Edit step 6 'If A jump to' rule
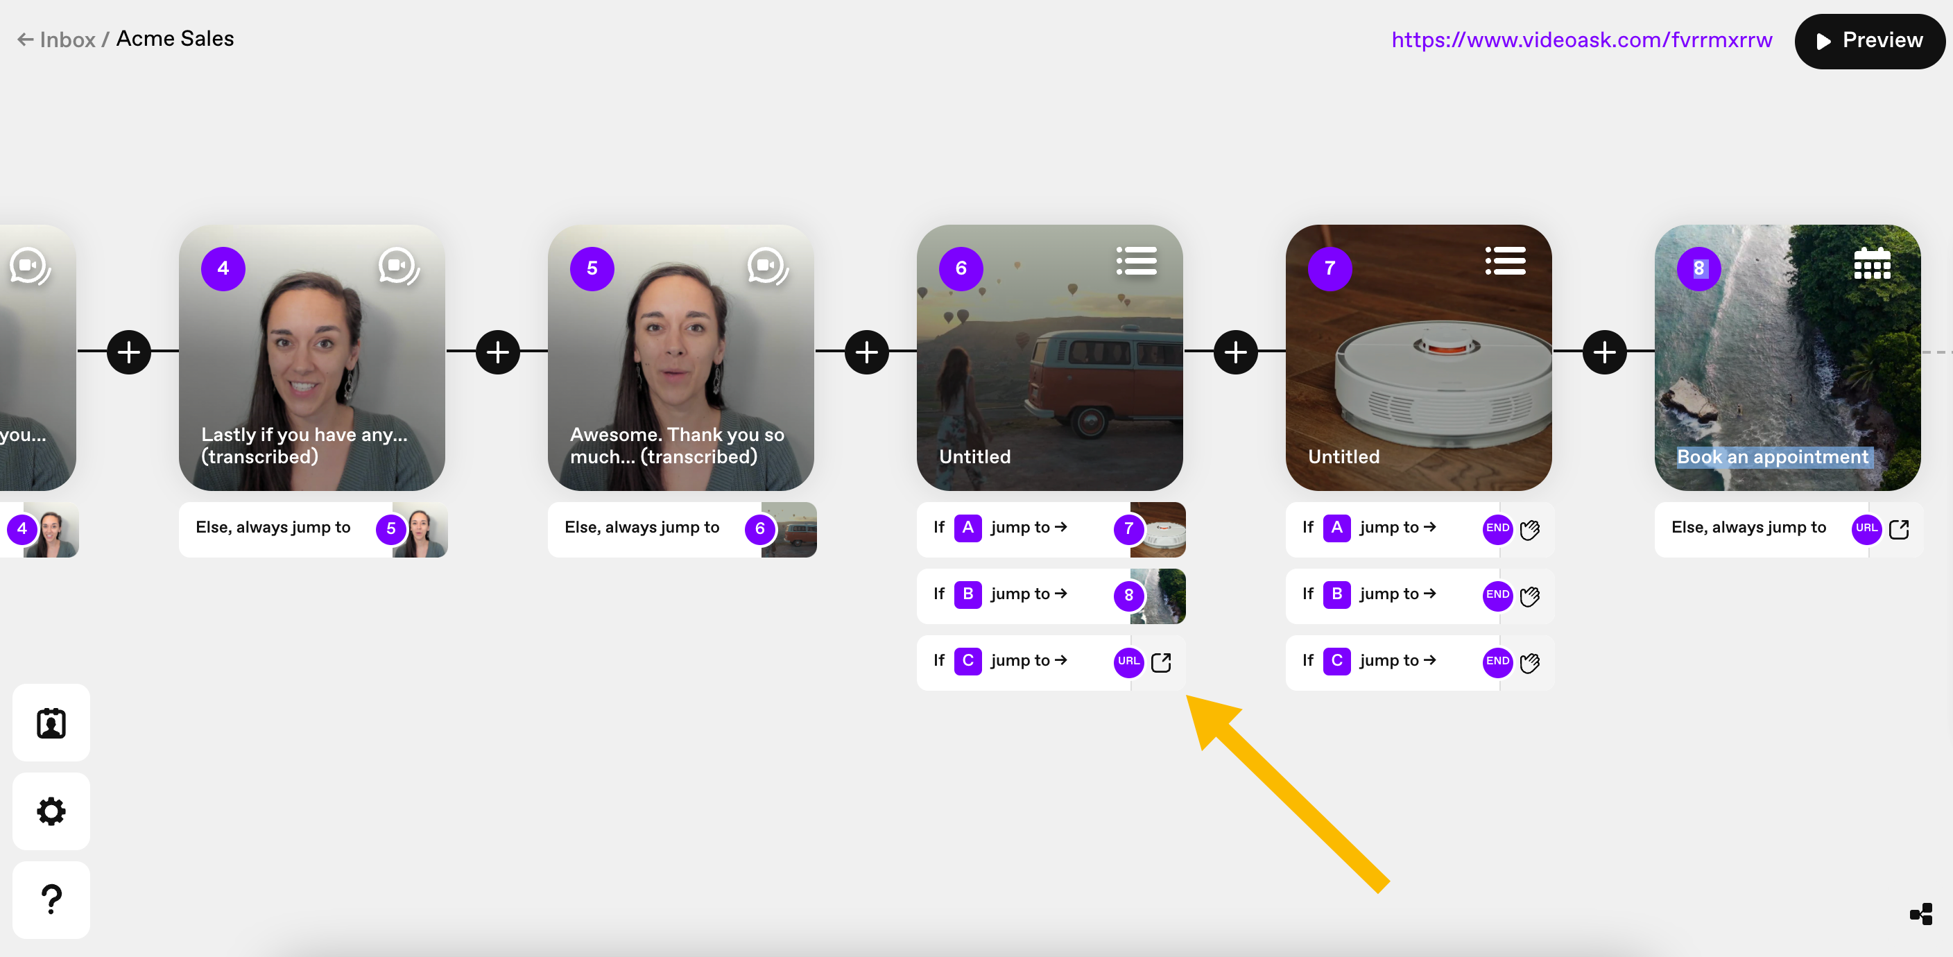 [x=1051, y=529]
